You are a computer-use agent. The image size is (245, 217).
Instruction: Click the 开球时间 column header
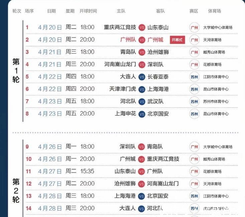(88, 11)
